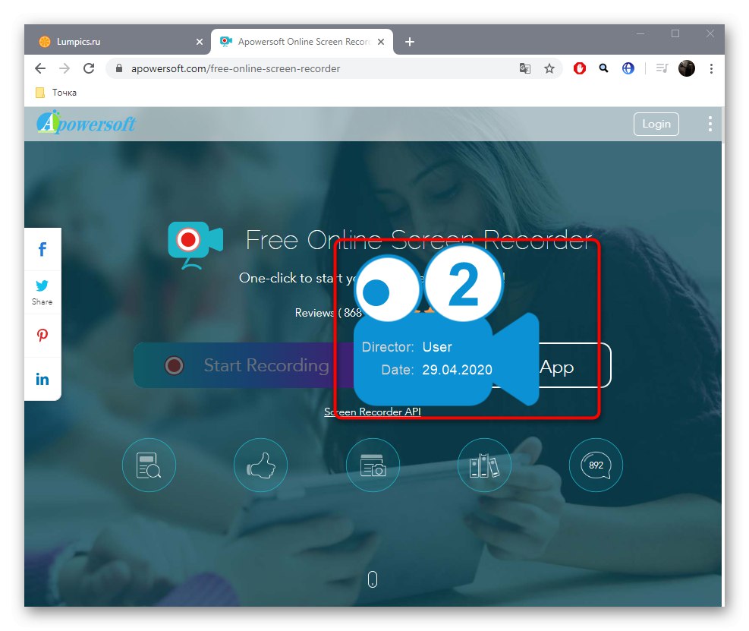Open the translate page icon

[525, 68]
